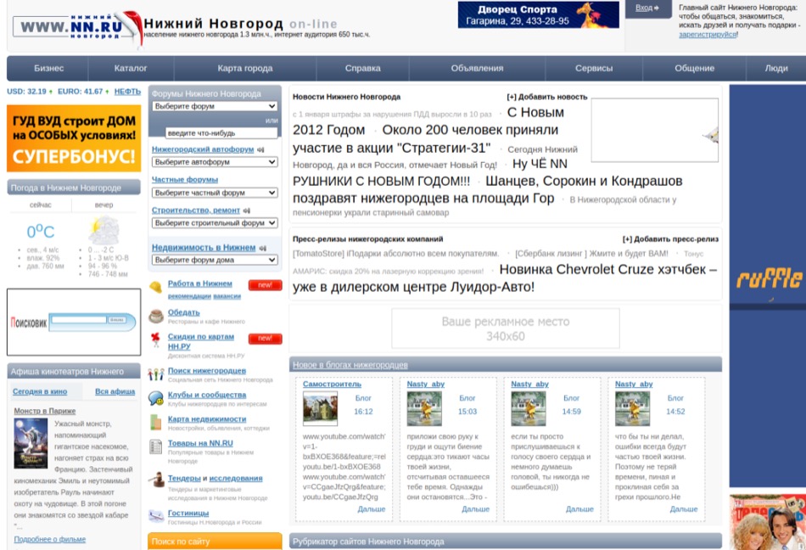The height and width of the screenshot is (550, 806).
Task: Click the Добавить пресс-релиз link
Action: point(670,239)
